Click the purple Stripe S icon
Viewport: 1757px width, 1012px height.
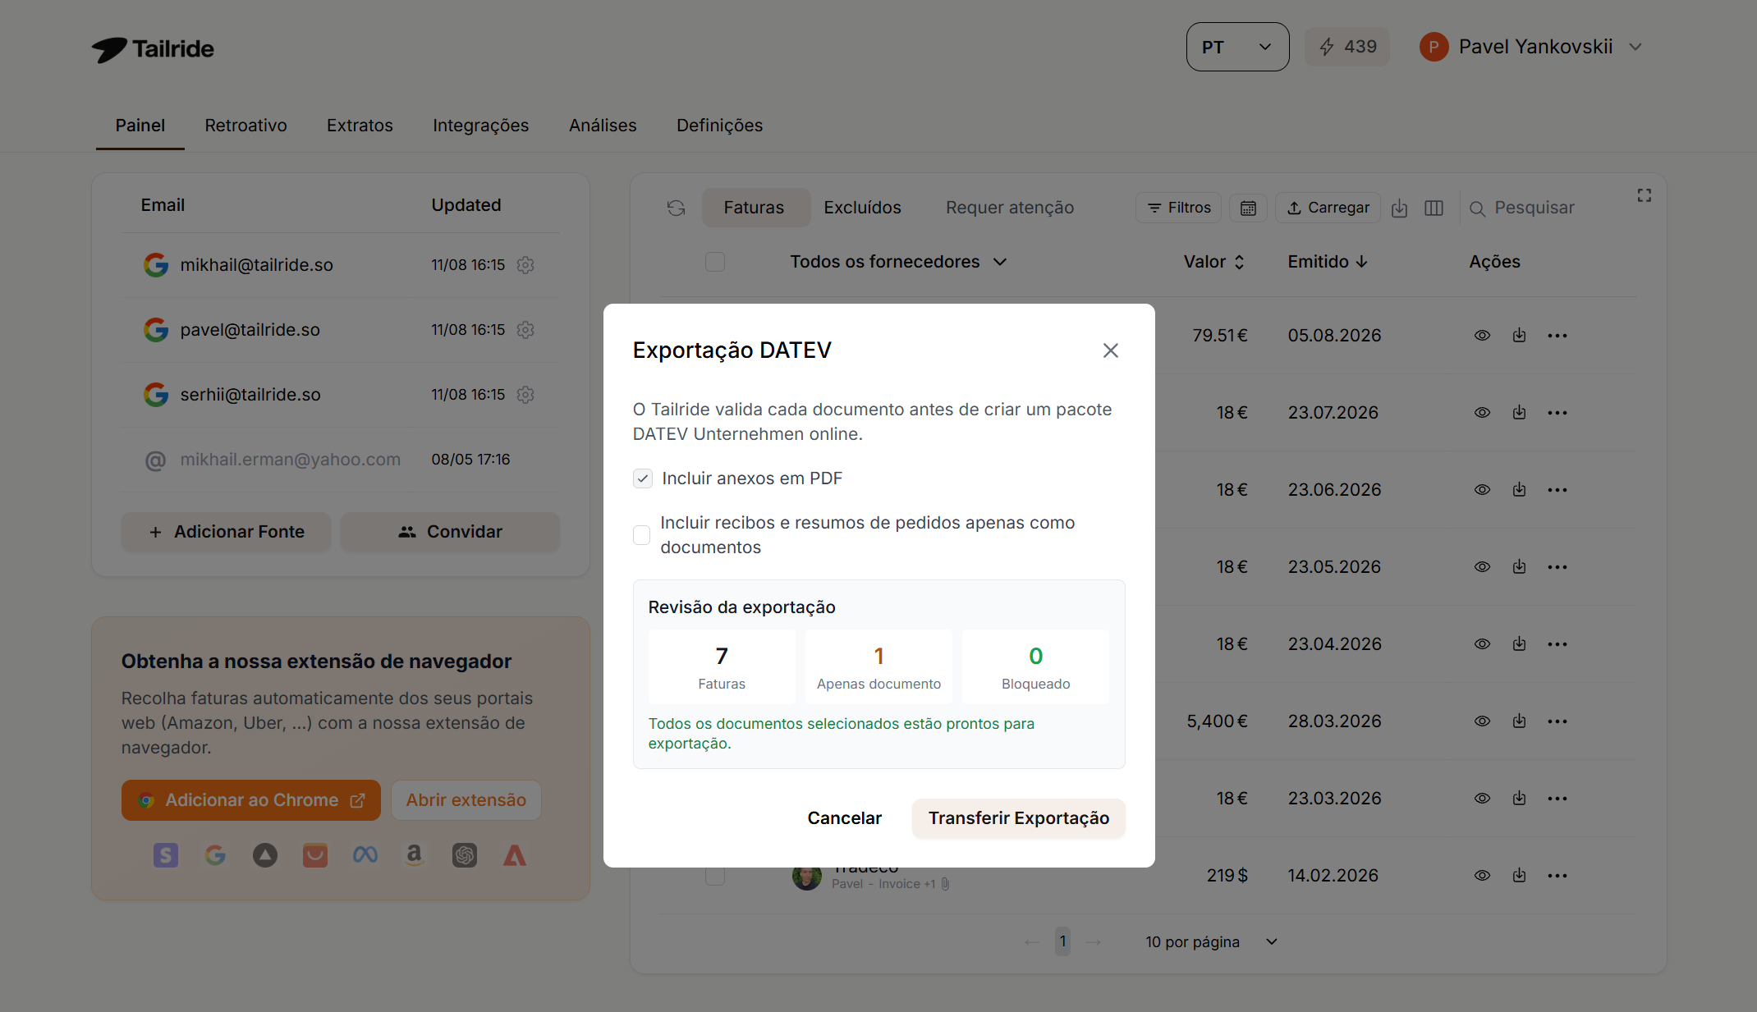click(166, 855)
